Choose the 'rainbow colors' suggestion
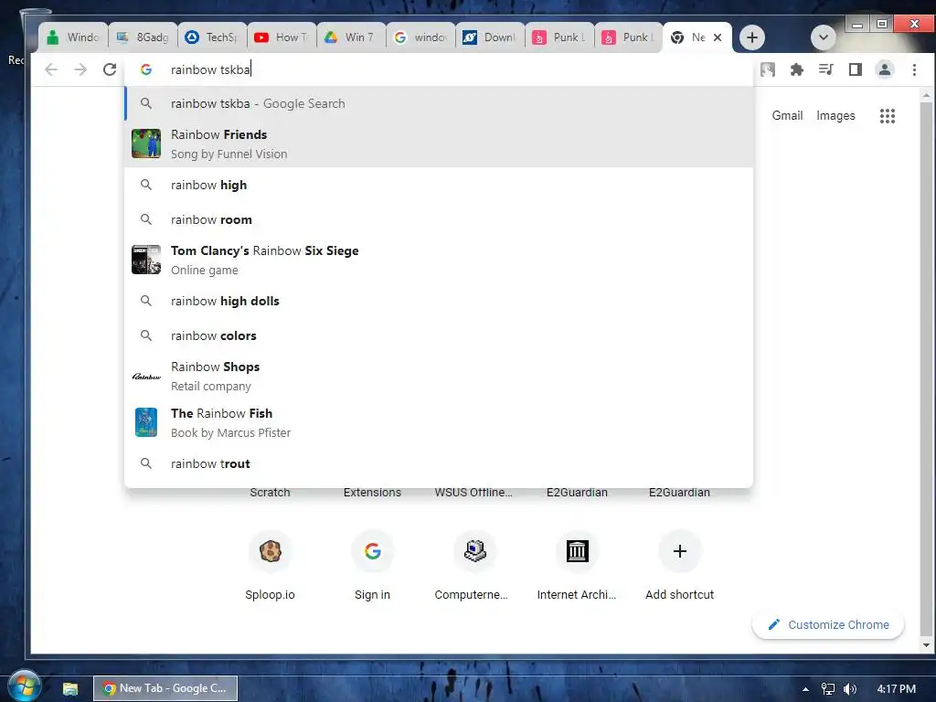Viewport: 936px width, 702px height. 439,335
